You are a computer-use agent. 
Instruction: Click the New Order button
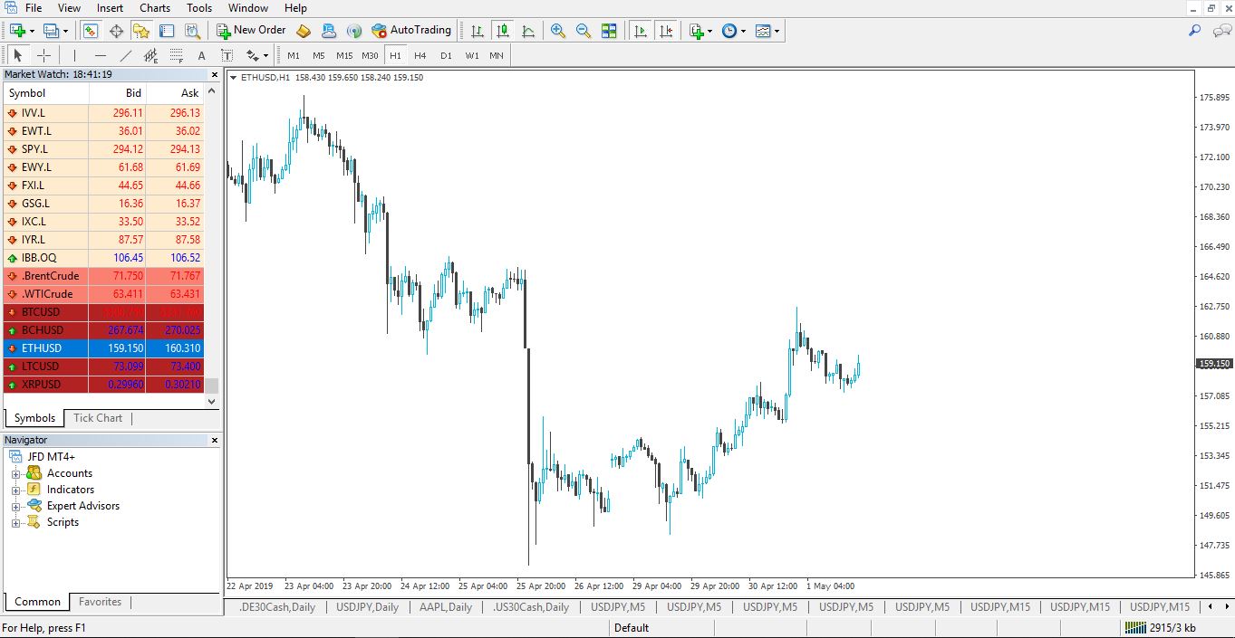[x=251, y=30]
